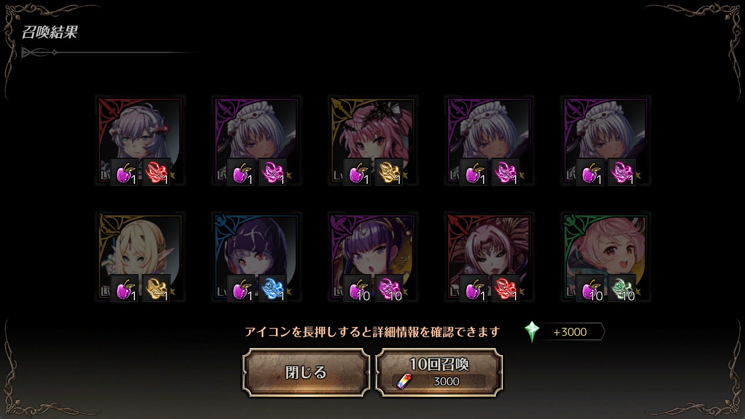Open the blonde elf character portrait
Viewport: 745px width, 419px height.
click(x=140, y=257)
